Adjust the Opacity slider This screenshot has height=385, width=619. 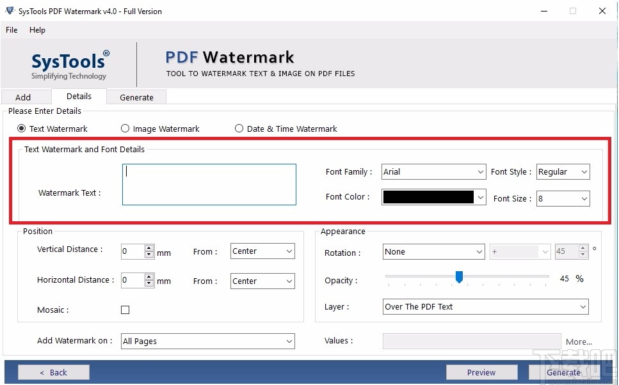point(458,277)
